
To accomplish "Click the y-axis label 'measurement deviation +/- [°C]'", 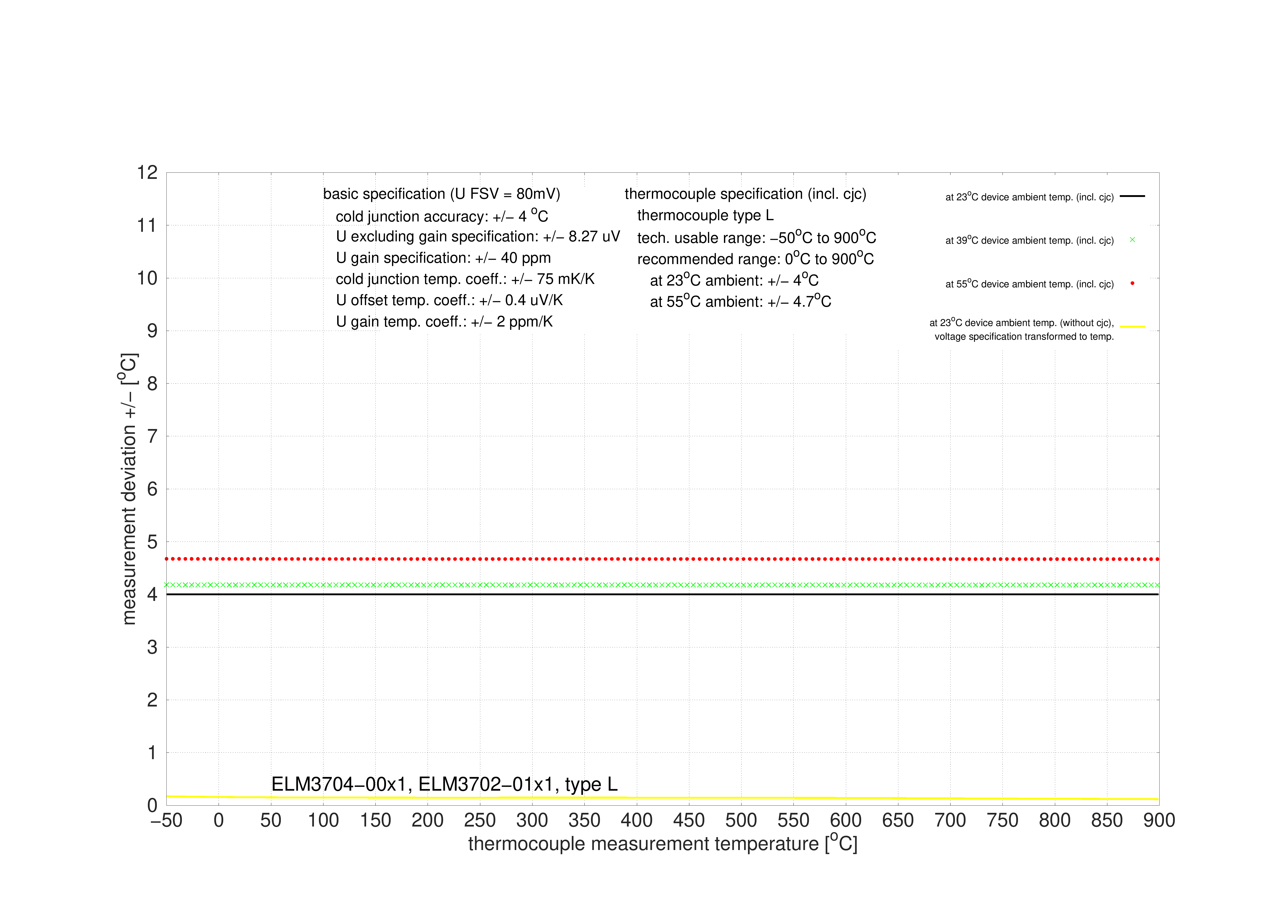I will tap(129, 489).
